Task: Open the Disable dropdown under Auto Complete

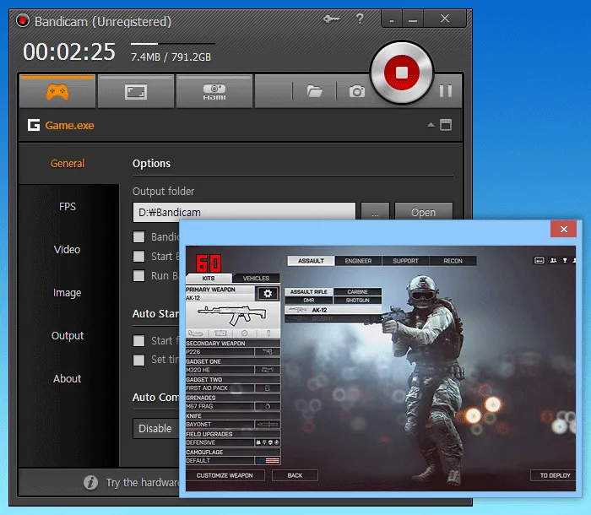Action: pyautogui.click(x=155, y=428)
